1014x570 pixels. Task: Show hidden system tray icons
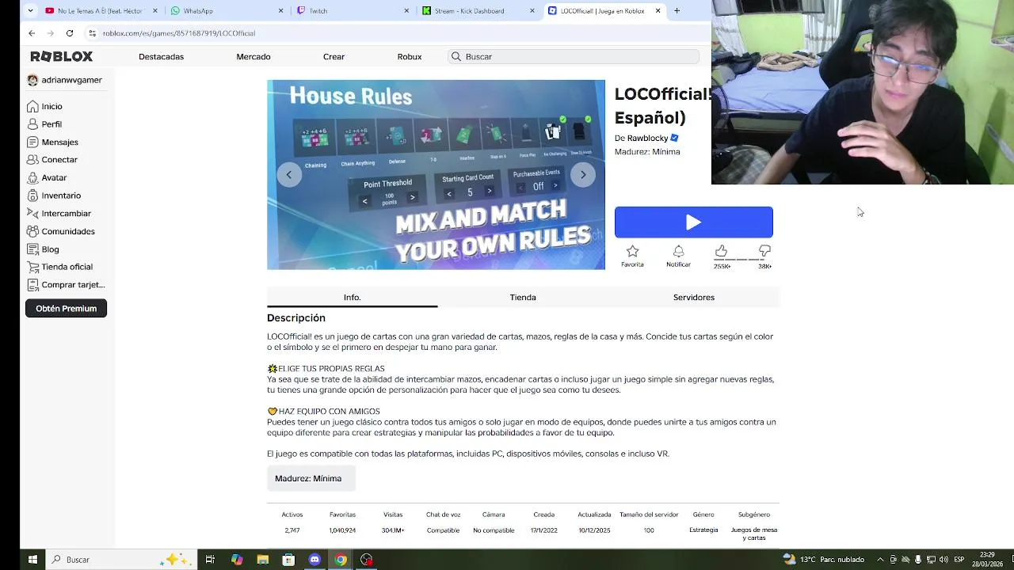pos(879,560)
